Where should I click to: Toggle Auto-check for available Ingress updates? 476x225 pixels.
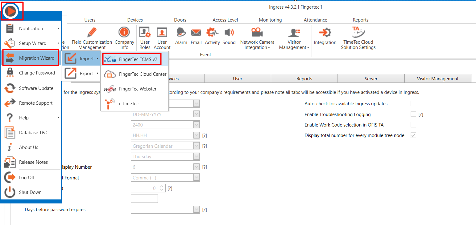[x=413, y=103]
